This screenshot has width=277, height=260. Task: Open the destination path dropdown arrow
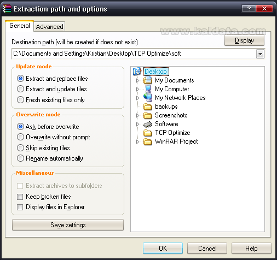pos(260,54)
